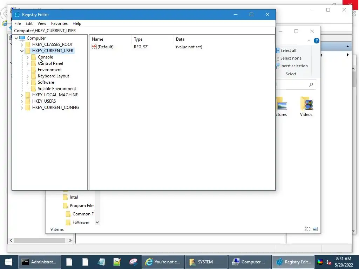Viewport: 359px width, 269px height.
Task: Click the '(value not set)' data cell
Action: 189,47
